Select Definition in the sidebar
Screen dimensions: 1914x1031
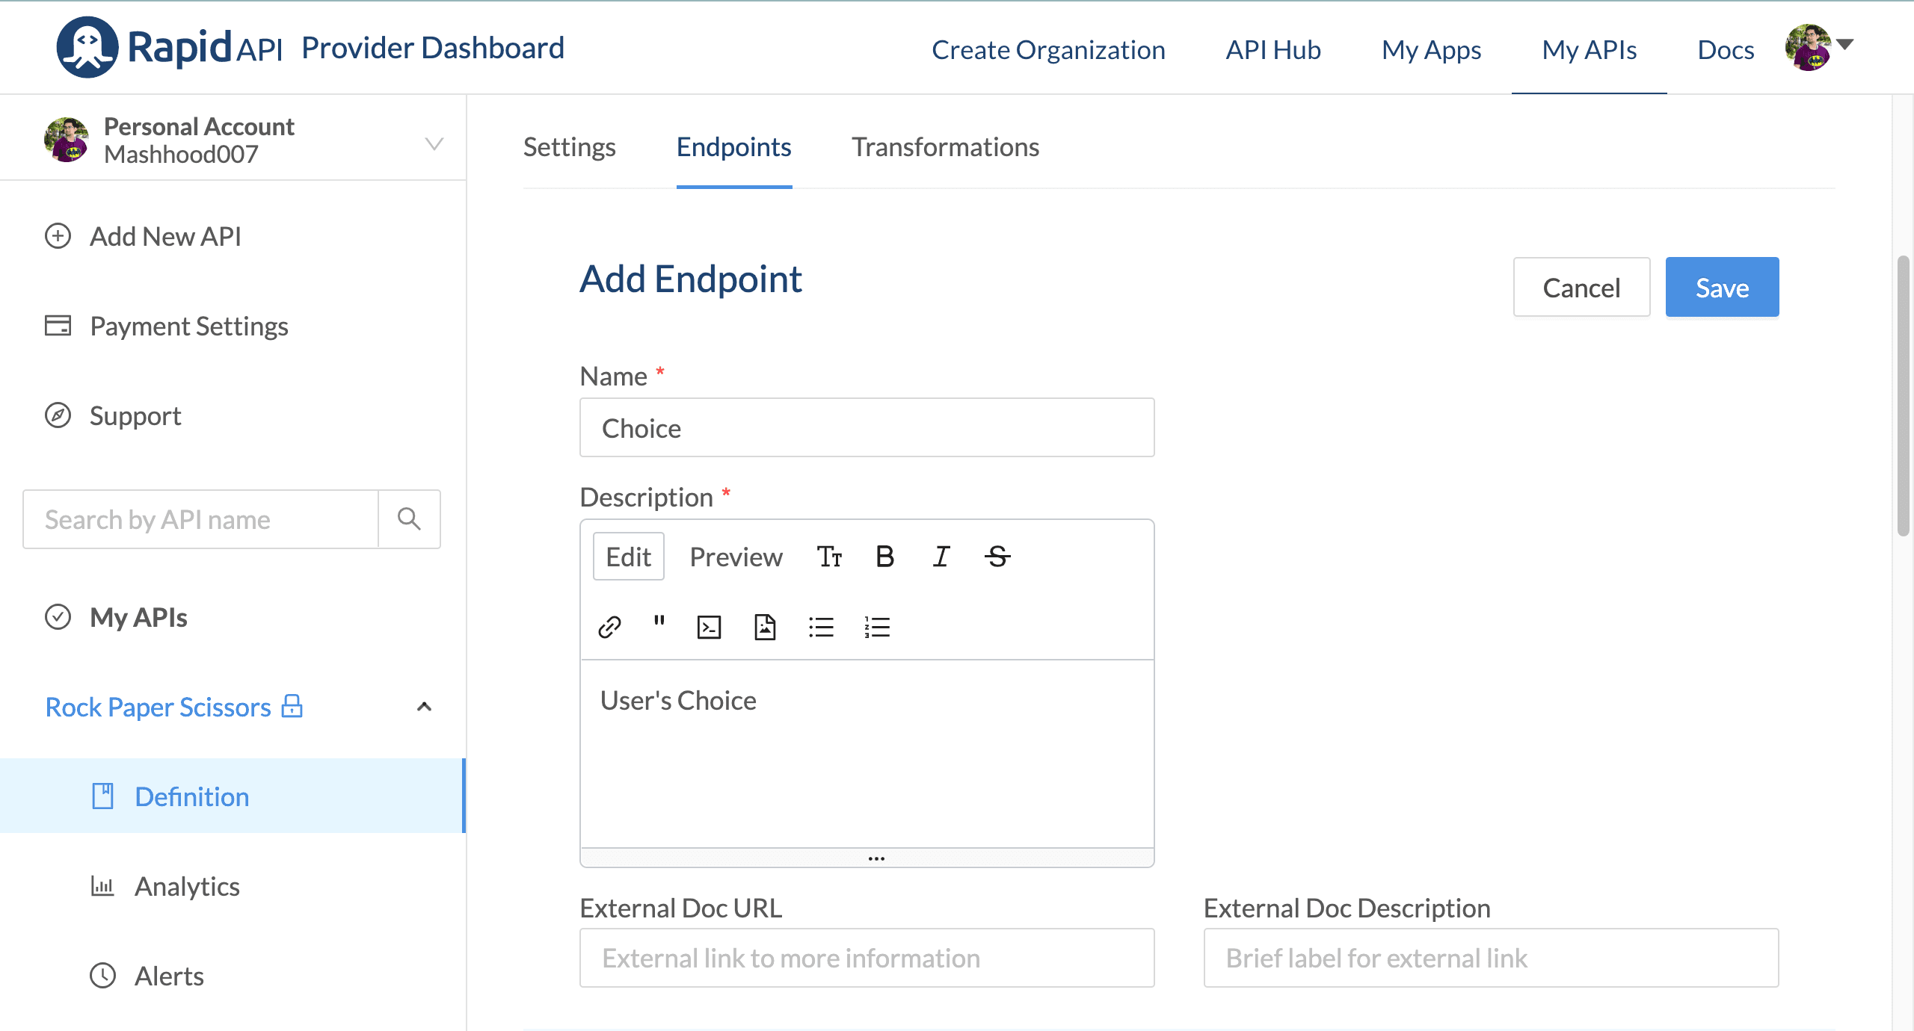(232, 796)
